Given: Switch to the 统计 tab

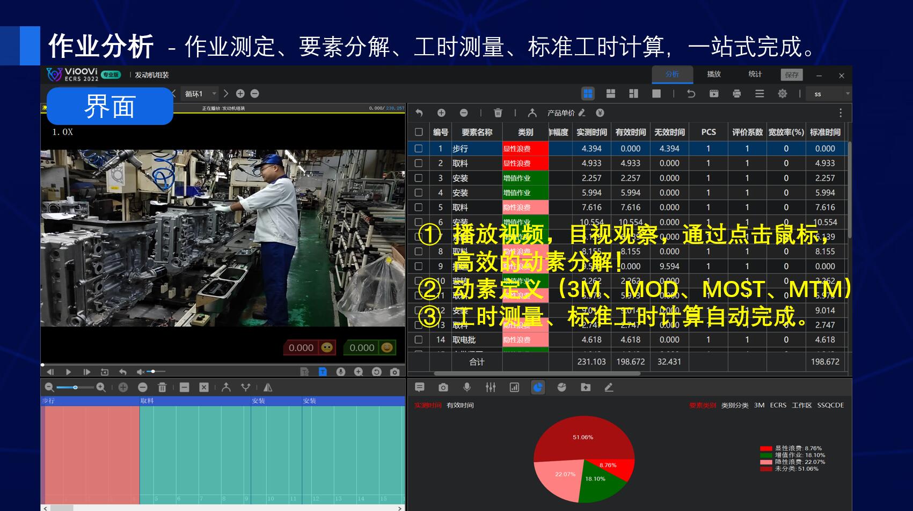Looking at the screenshot, I should tap(756, 75).
